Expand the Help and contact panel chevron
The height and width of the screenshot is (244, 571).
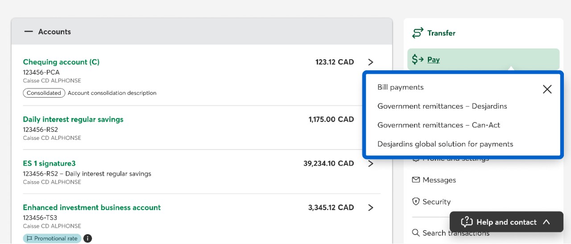point(546,222)
